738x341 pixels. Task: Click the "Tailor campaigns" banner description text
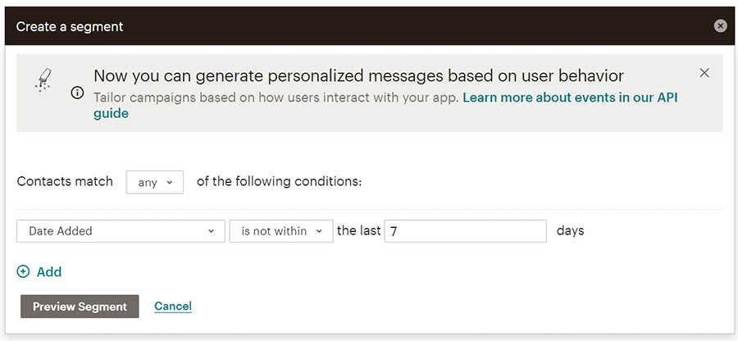(277, 98)
